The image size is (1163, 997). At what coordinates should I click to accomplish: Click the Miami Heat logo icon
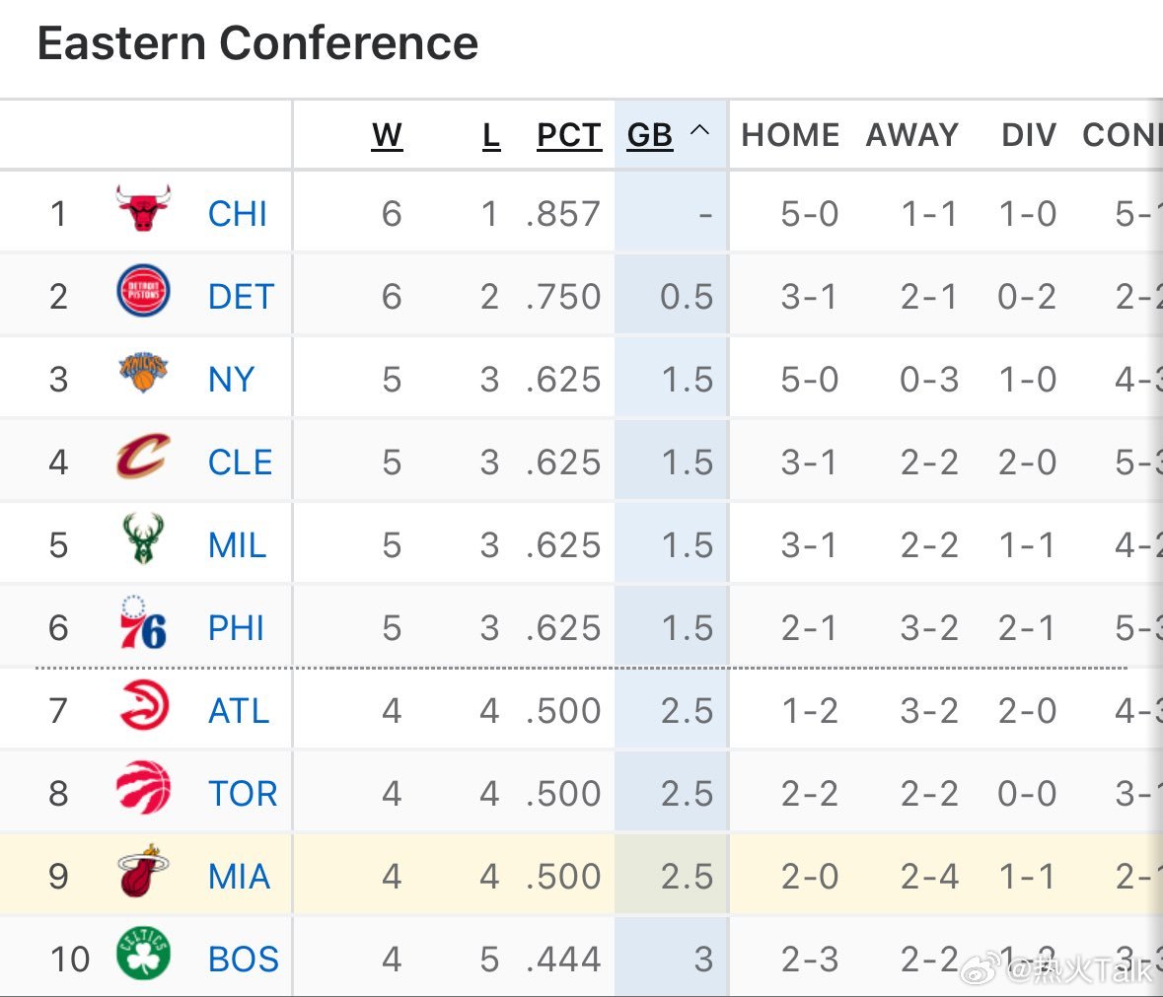[x=143, y=872]
